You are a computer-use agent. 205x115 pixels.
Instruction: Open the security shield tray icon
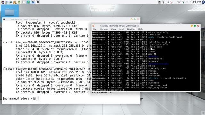(183, 2)
